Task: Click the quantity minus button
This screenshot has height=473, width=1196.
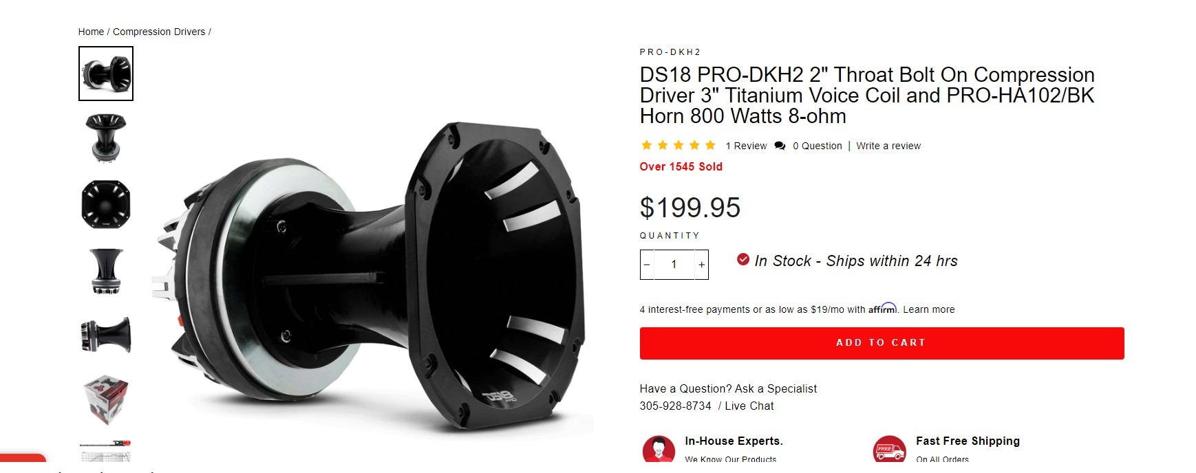Action: tap(647, 265)
